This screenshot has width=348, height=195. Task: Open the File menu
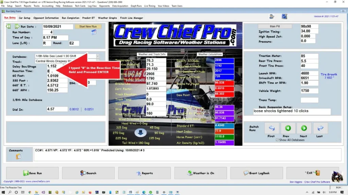pyautogui.click(x=3, y=6)
